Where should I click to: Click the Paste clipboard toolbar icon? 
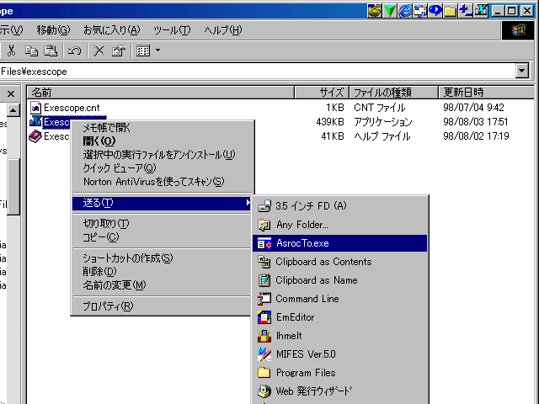[51, 50]
